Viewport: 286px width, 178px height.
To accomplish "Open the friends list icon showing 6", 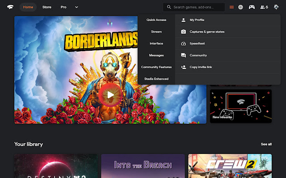I will 264,7.
